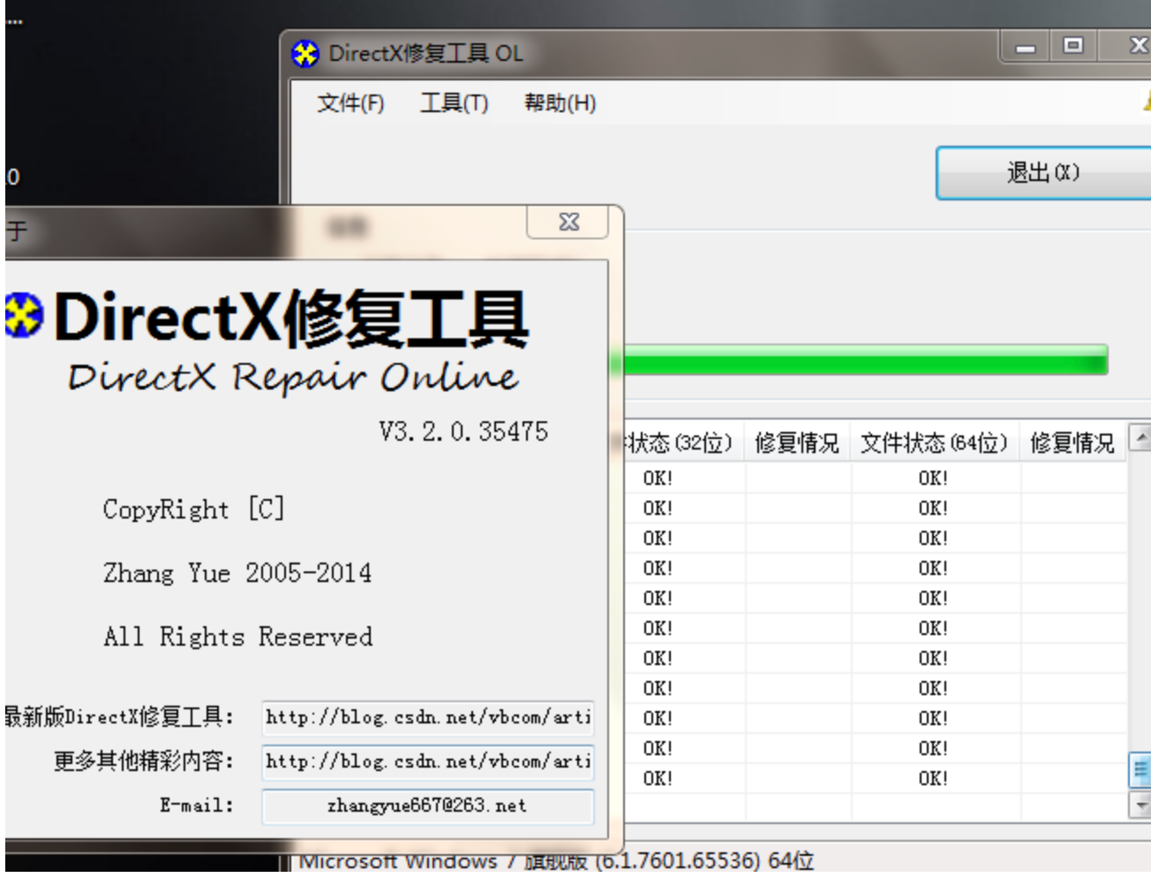Click scrollbar up arrow in results list

[1140, 438]
